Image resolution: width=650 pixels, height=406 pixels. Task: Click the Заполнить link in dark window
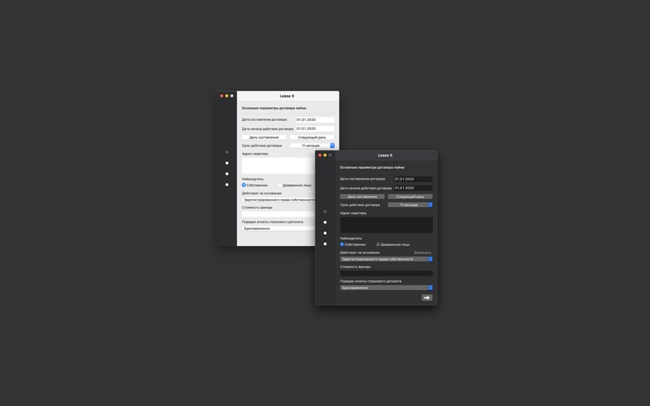pyautogui.click(x=422, y=253)
